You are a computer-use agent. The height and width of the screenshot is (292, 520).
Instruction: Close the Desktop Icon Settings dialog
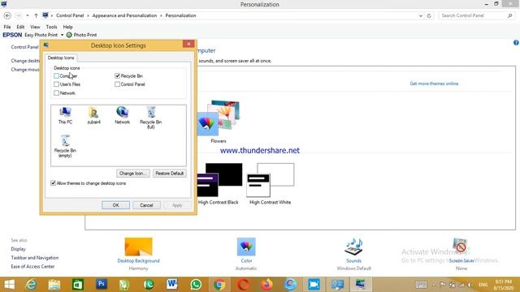188,44
